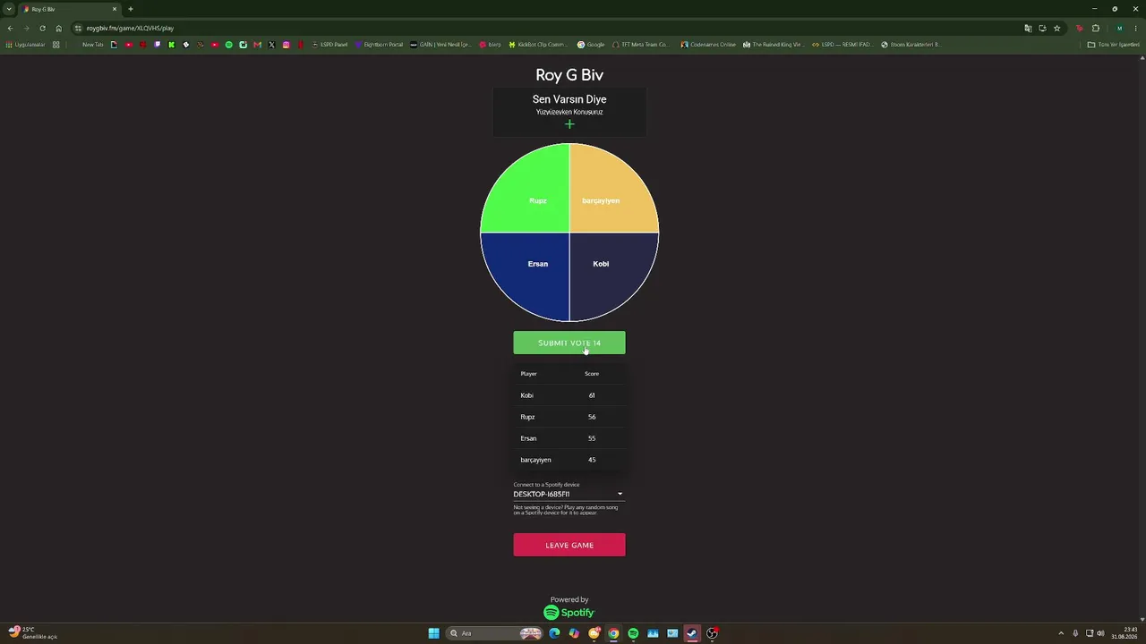The height and width of the screenshot is (644, 1146).
Task: Open the Codenames Online bookmark
Action: (708, 45)
